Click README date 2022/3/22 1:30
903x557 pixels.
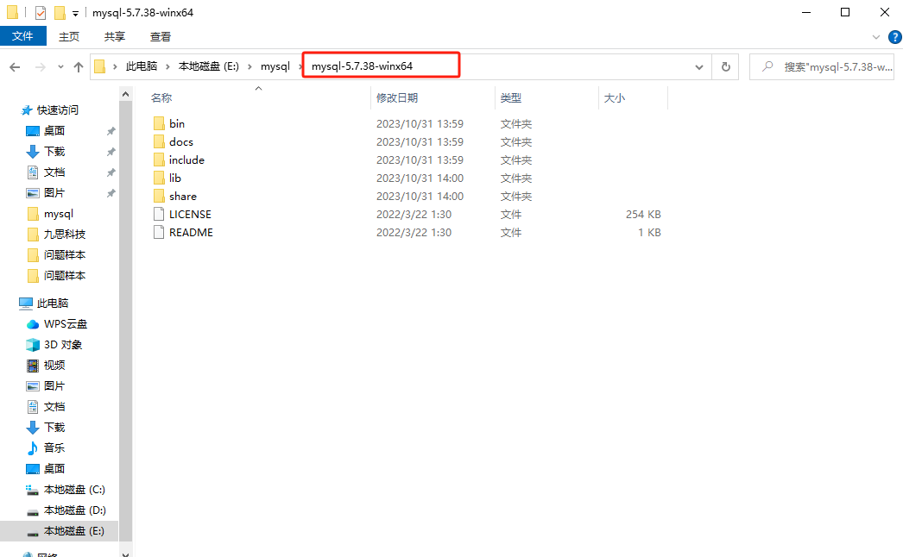point(414,233)
